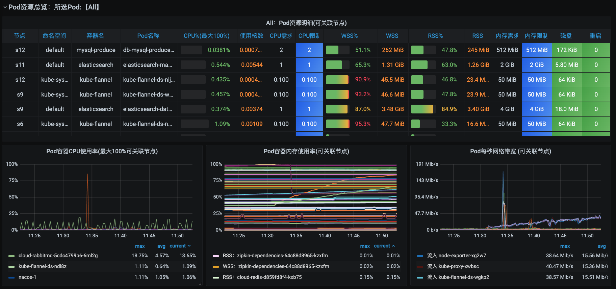
Task: Open the Pod容器CPU使用率 panel title menu
Action: coord(102,151)
